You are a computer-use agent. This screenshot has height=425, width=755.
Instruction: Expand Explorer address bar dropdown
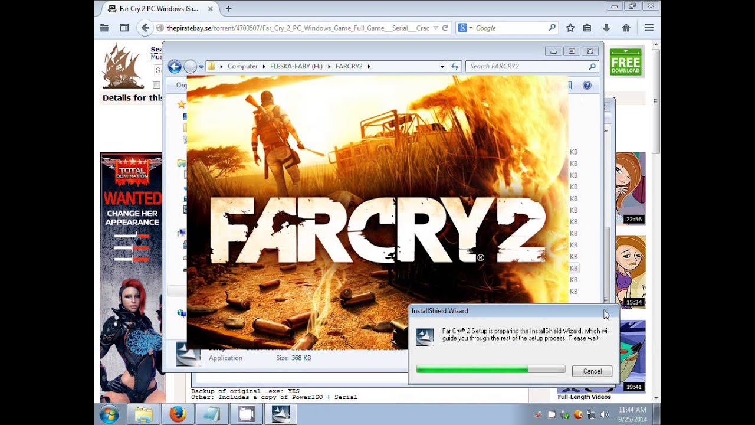442,67
